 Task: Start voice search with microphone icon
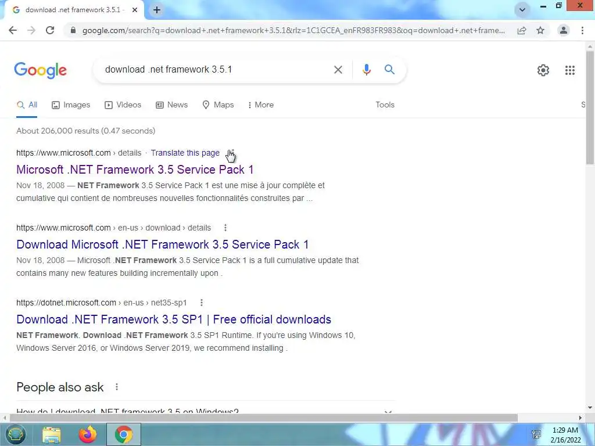pos(366,70)
